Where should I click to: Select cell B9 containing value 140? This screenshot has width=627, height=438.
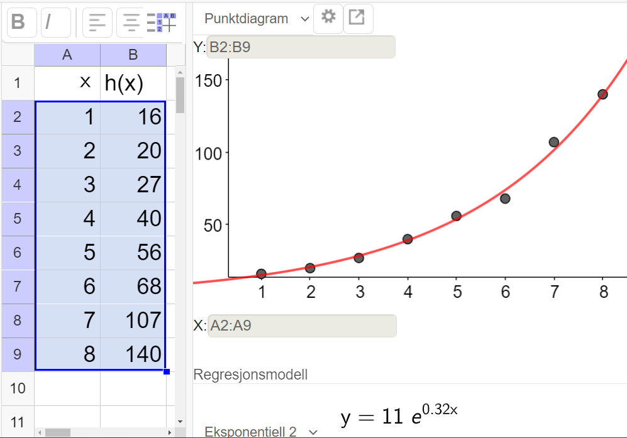(133, 354)
